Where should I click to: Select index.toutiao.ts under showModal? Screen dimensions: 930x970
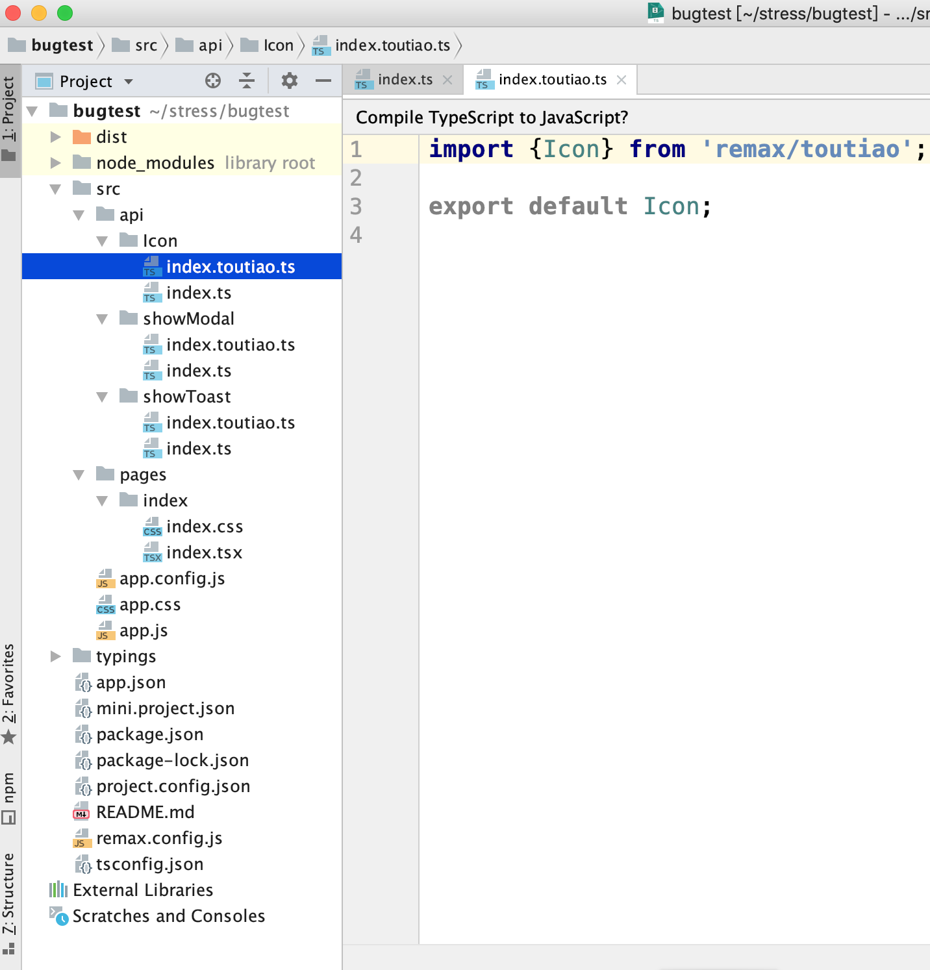pos(219,345)
